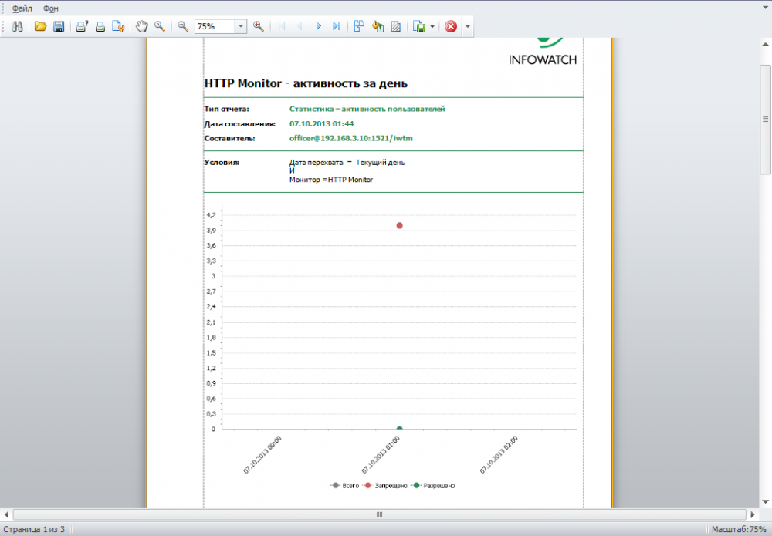Go to the first page
Image resolution: width=772 pixels, height=536 pixels.
282,26
